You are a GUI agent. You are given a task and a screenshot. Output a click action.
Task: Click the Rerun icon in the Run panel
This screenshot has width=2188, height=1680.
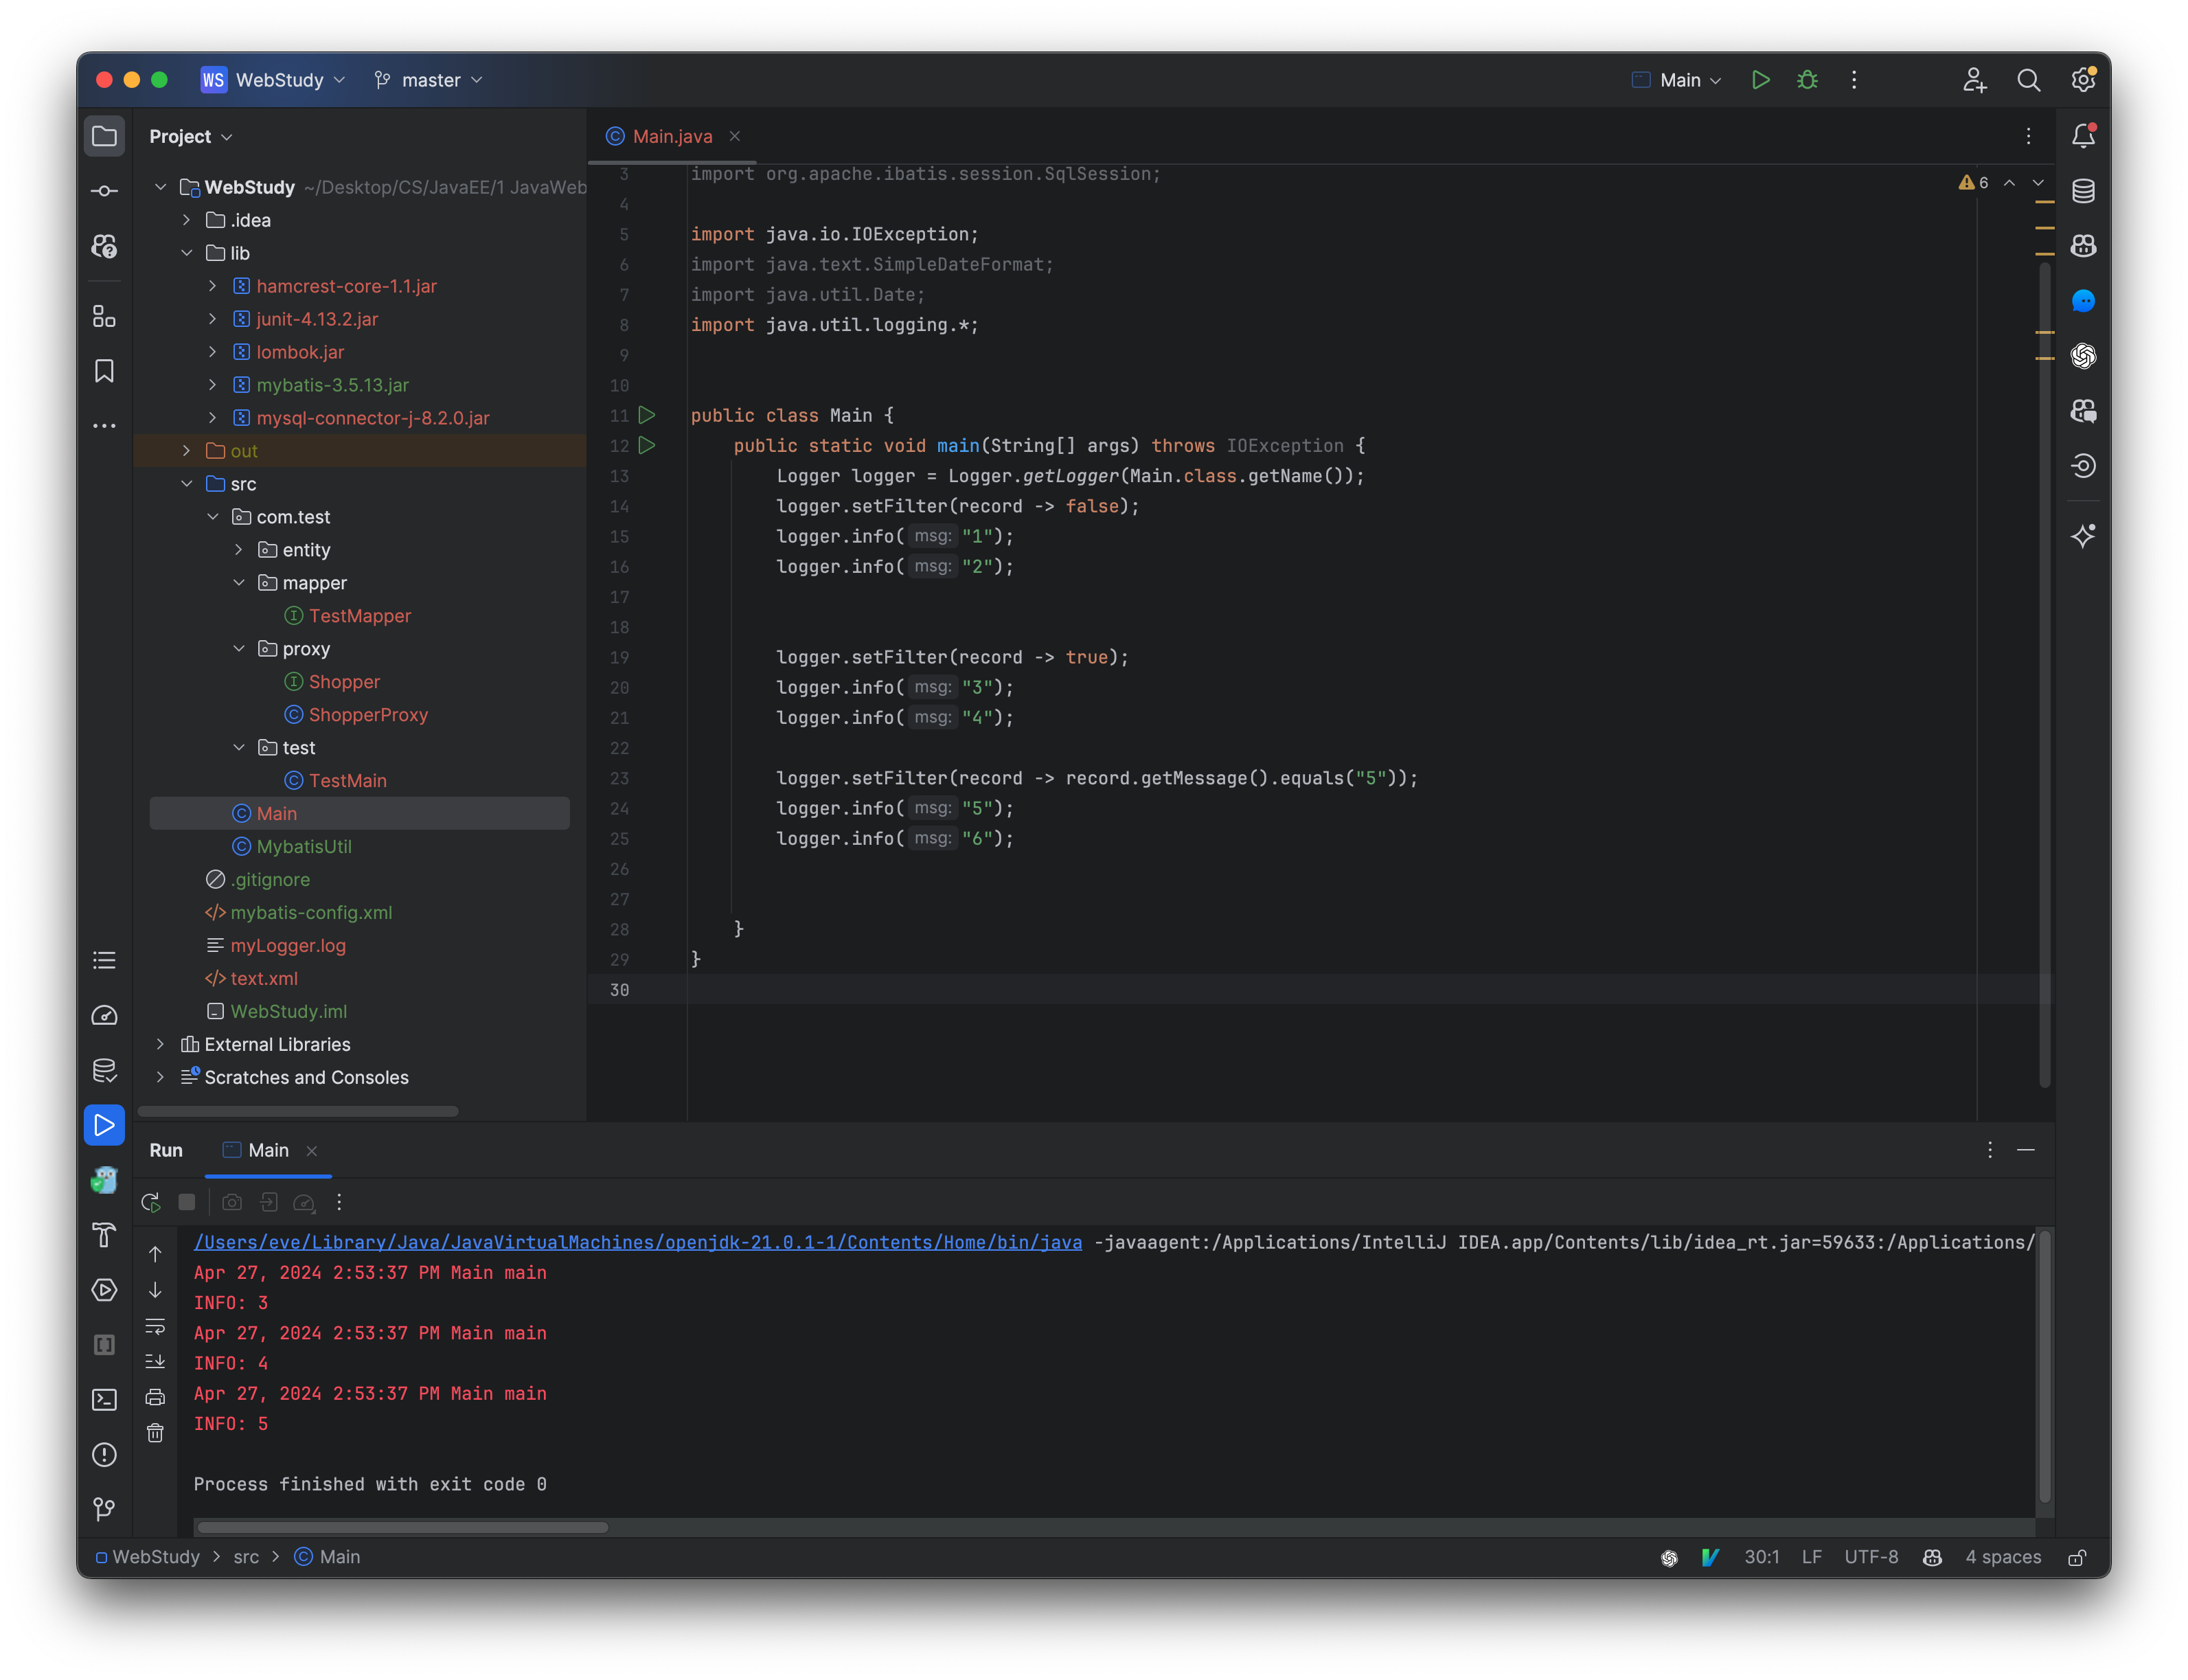coord(151,1203)
